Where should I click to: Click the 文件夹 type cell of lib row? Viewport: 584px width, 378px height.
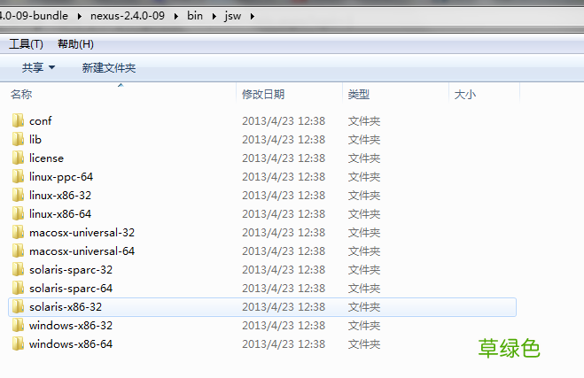[x=364, y=140]
